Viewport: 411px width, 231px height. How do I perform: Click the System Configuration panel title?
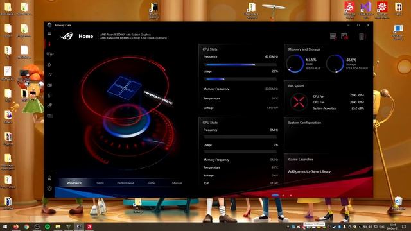304,123
